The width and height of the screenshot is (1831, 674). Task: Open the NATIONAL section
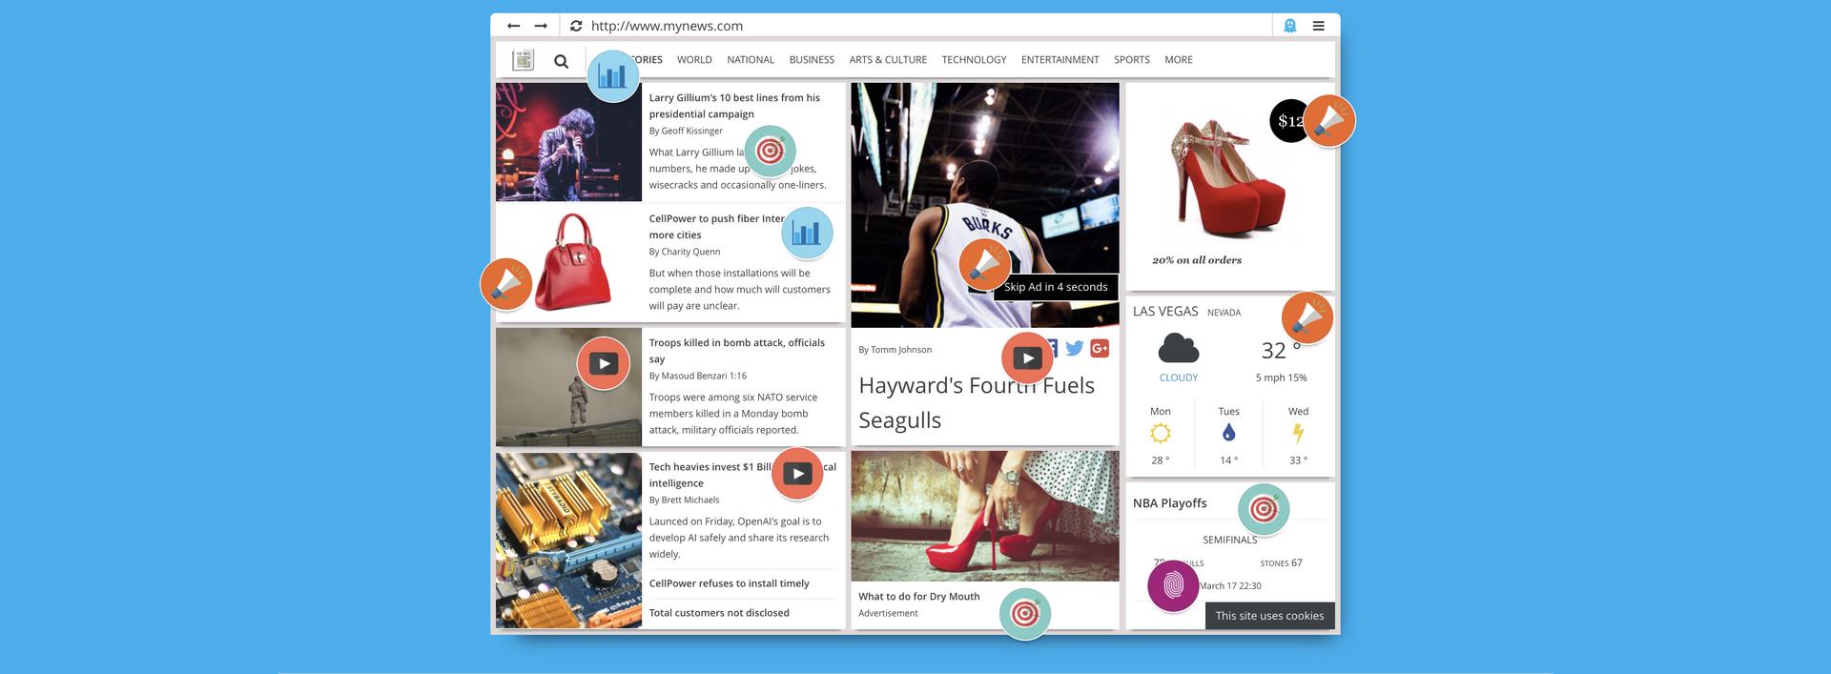tap(751, 60)
